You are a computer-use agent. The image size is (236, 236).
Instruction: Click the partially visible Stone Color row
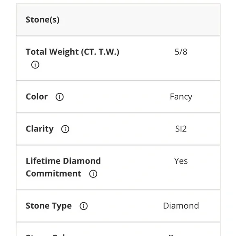[118, 229]
